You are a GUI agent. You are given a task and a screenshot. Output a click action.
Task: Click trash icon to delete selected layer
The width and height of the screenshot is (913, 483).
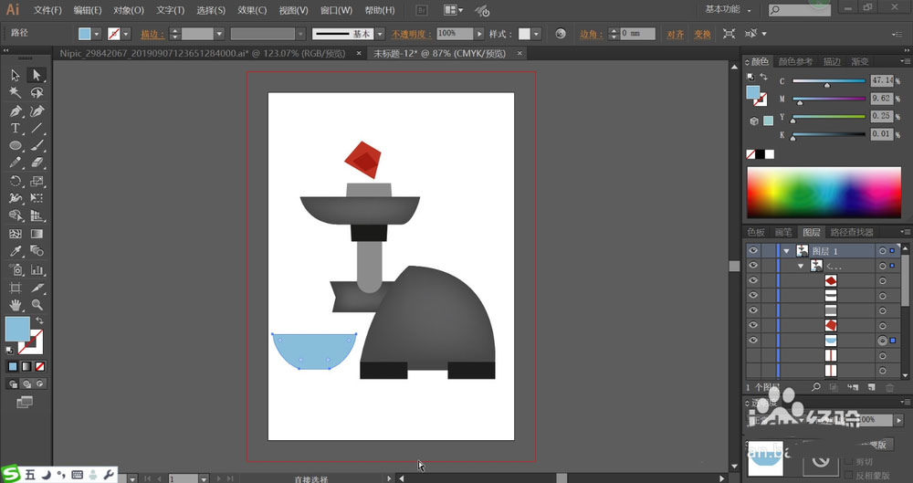(889, 387)
